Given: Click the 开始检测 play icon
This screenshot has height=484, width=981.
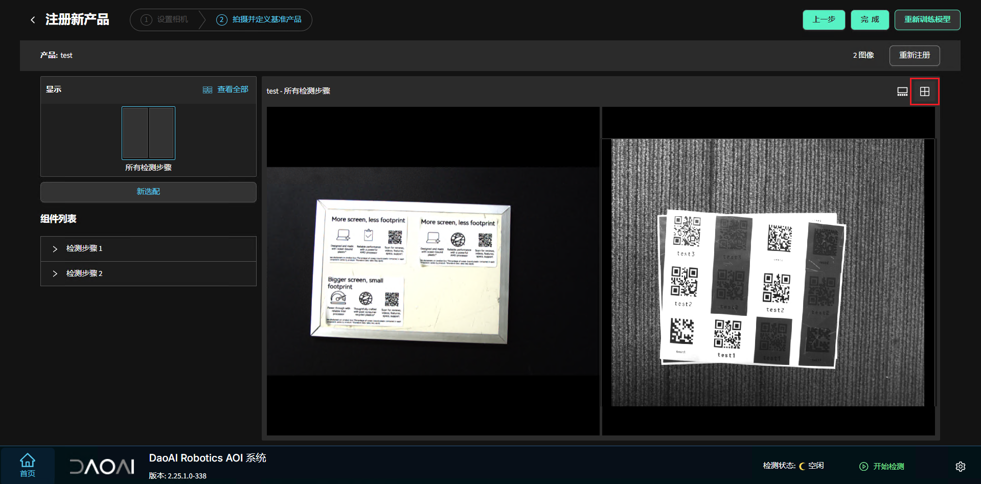Looking at the screenshot, I should [x=863, y=466].
